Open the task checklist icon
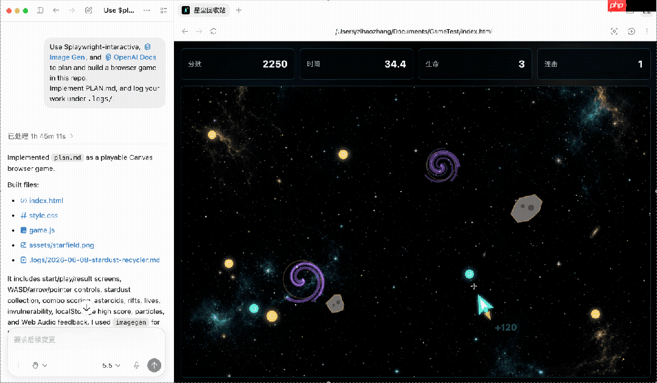Image resolution: width=657 pixels, height=383 pixels. coord(164,10)
